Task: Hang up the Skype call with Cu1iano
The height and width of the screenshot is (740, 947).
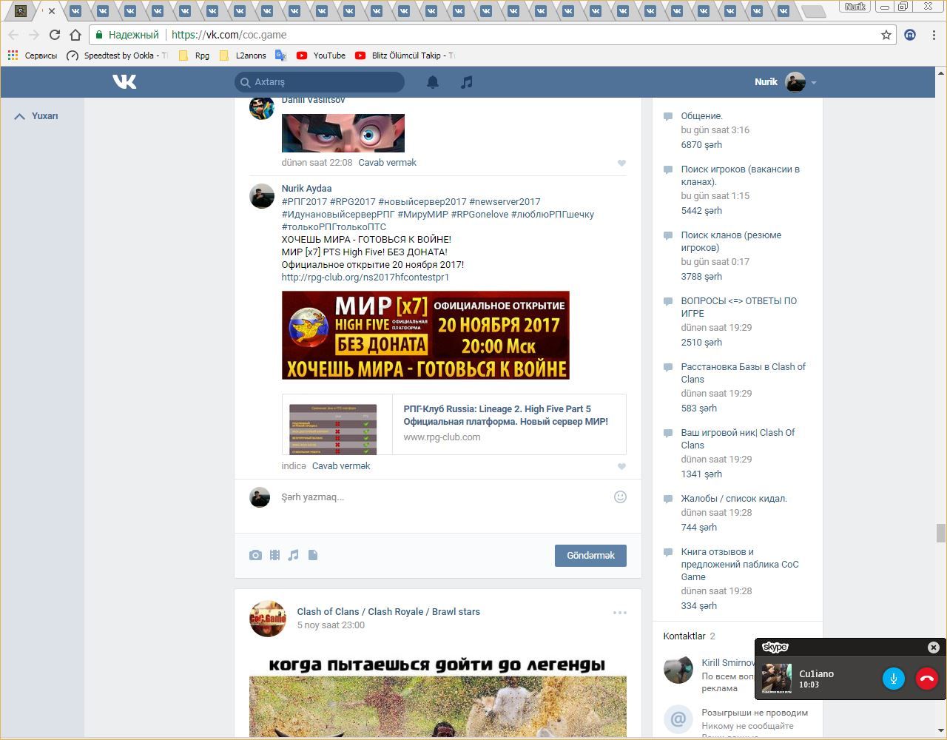Action: (x=926, y=679)
